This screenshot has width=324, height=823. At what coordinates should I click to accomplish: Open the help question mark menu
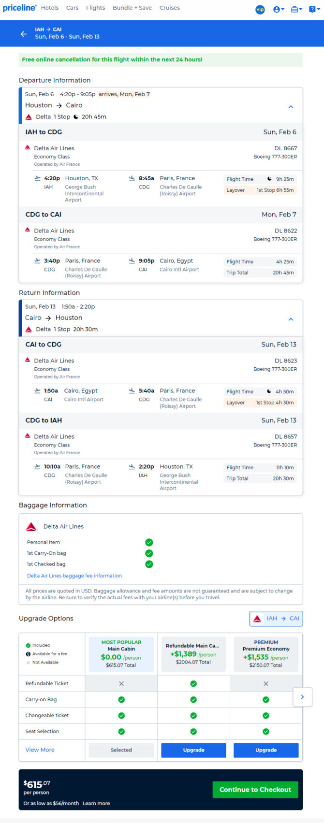314,9
